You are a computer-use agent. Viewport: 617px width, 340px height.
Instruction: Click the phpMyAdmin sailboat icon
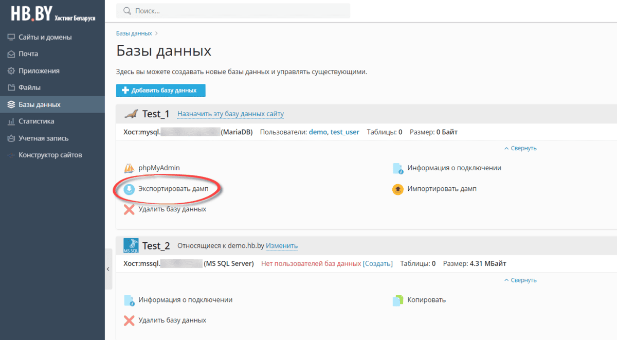(x=129, y=168)
